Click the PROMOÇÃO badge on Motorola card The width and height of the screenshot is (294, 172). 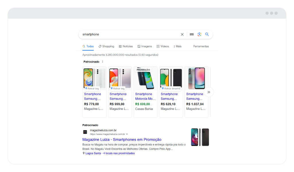[x=143, y=70]
